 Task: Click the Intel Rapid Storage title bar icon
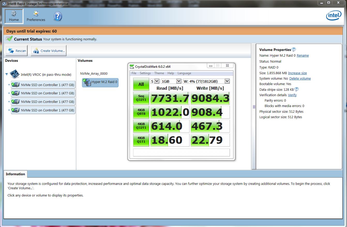[4, 4]
